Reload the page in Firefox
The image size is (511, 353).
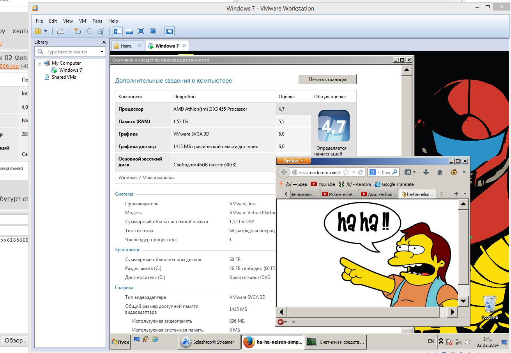pos(360,172)
